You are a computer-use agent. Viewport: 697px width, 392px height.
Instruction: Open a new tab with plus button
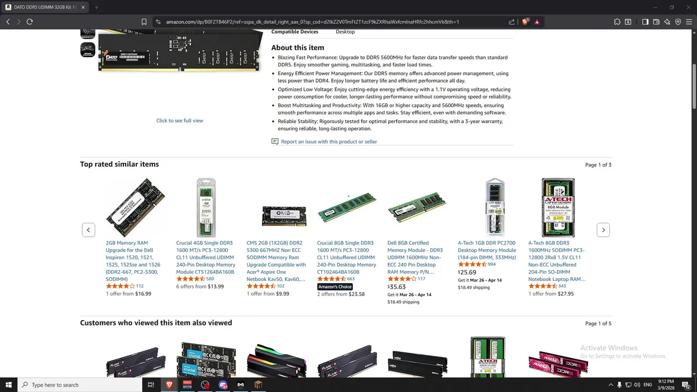[x=96, y=8]
